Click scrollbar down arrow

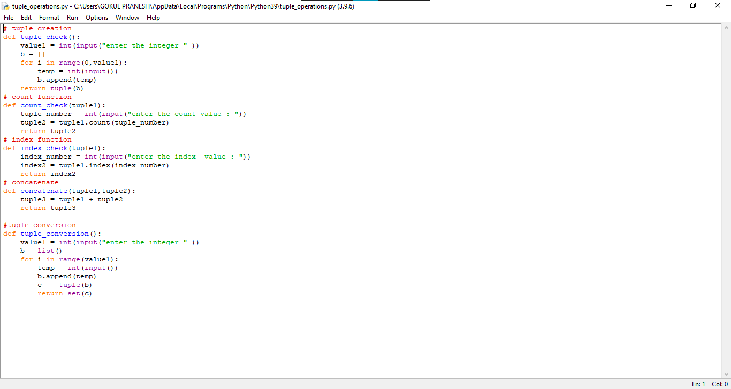coord(726,374)
